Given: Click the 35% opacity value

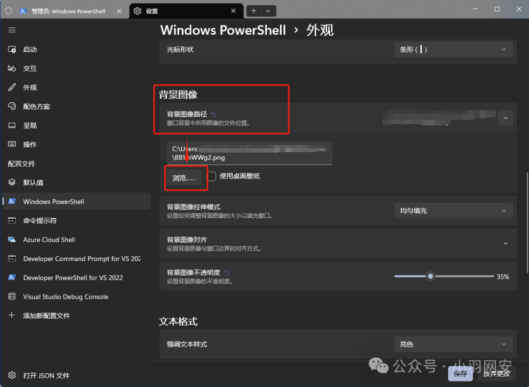Looking at the screenshot, I should coord(503,277).
